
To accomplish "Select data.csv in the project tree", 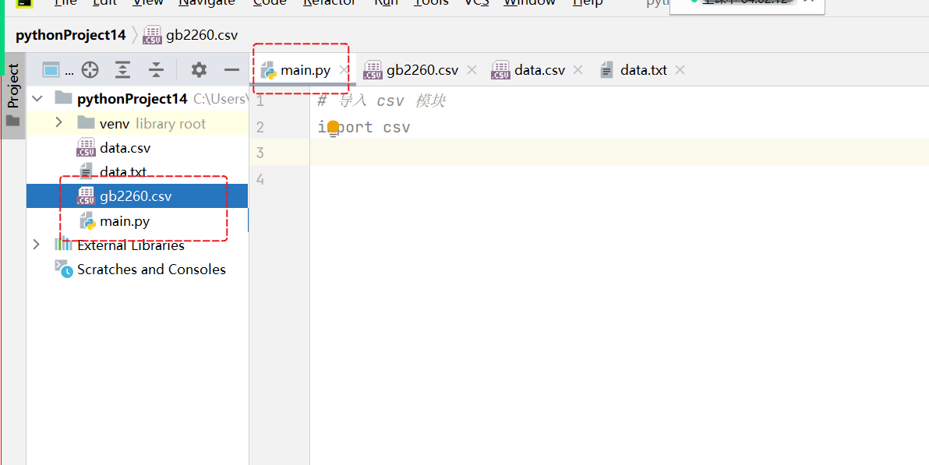I will [125, 147].
